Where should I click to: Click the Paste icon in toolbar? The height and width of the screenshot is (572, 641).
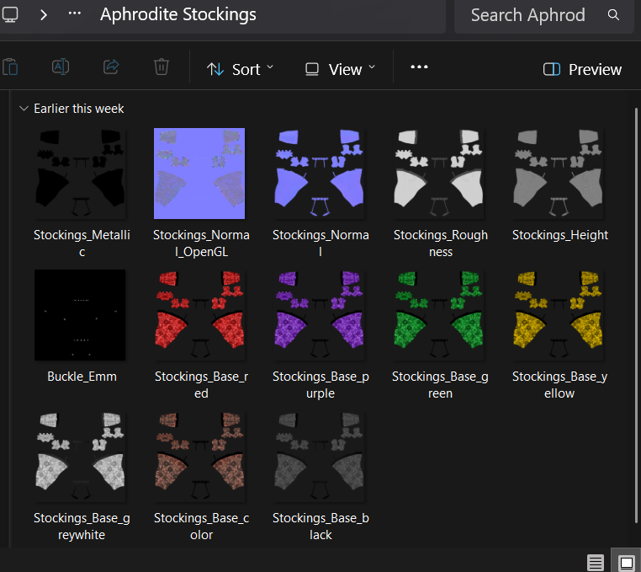pos(10,67)
